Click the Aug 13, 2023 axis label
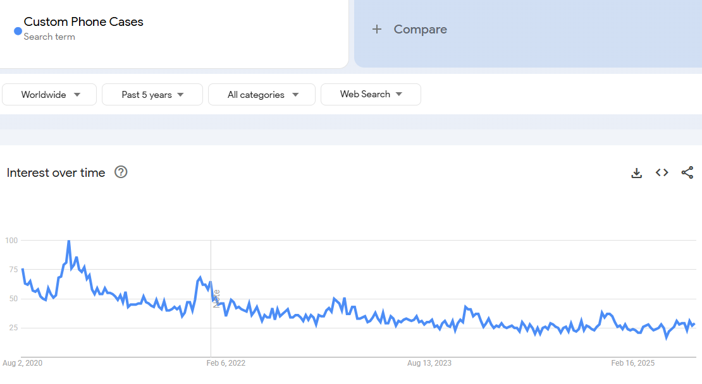 pyautogui.click(x=429, y=363)
